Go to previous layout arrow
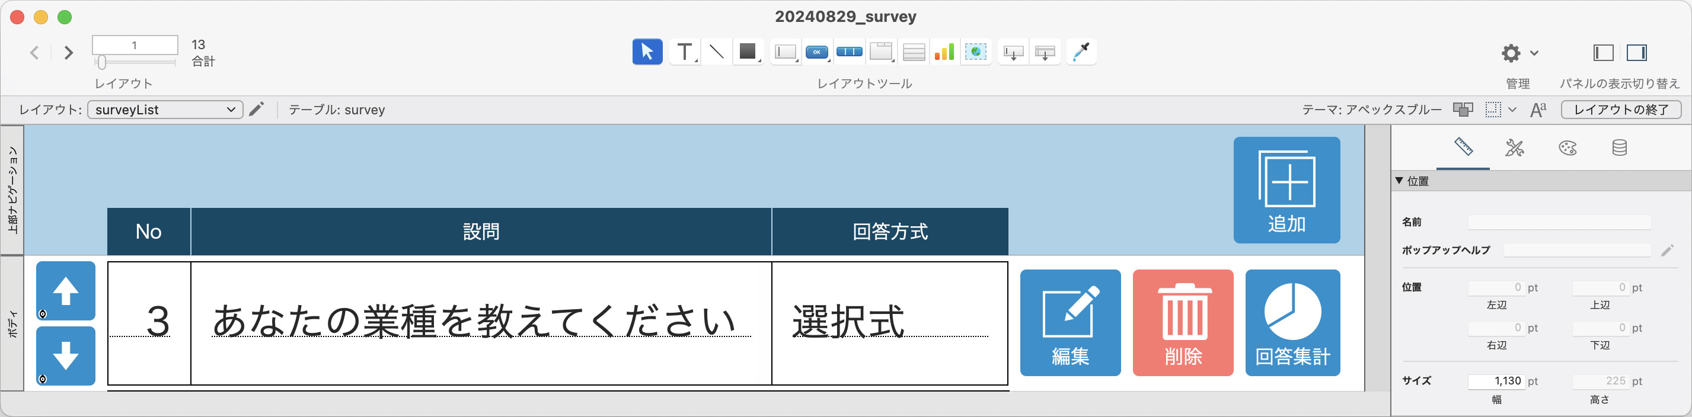This screenshot has height=417, width=1692. 35,53
